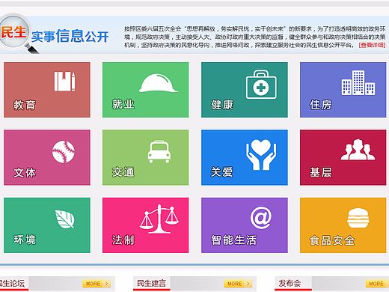Open the 关爱 category label

222,172
